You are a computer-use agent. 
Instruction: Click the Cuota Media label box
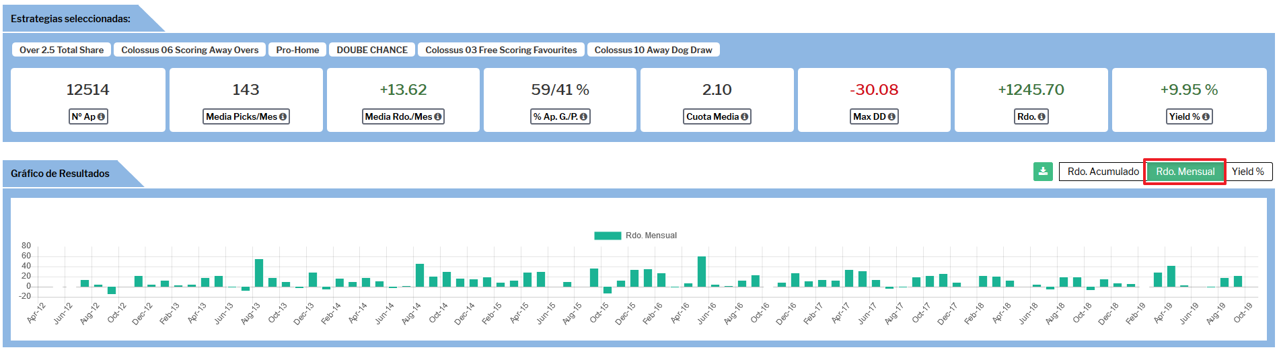(717, 117)
